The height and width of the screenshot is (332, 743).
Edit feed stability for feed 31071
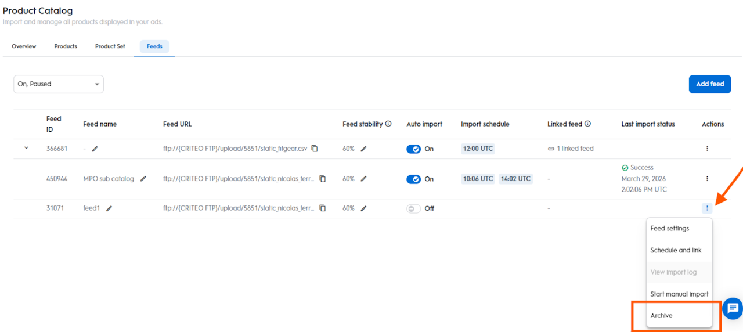[364, 208]
